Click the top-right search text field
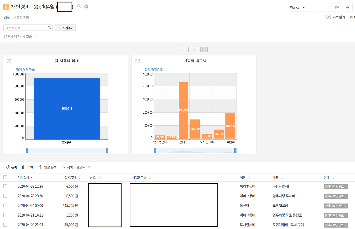The image size is (355, 229). (x=320, y=7)
